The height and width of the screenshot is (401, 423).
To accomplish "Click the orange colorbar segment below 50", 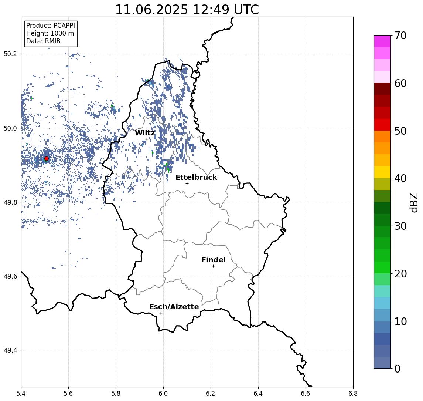I will 382,137.
